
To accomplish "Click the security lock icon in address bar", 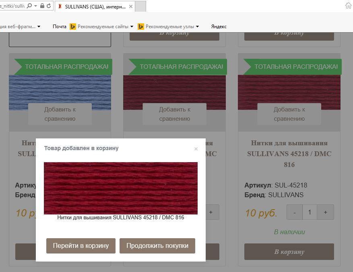I will pyautogui.click(x=42, y=6).
